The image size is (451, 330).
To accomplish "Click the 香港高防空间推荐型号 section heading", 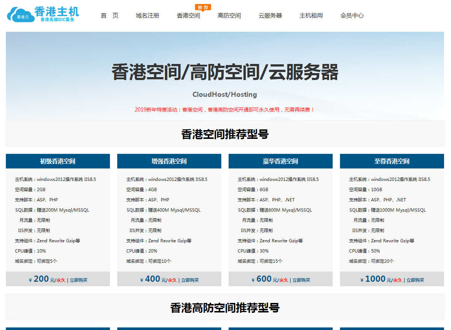I will (x=225, y=308).
